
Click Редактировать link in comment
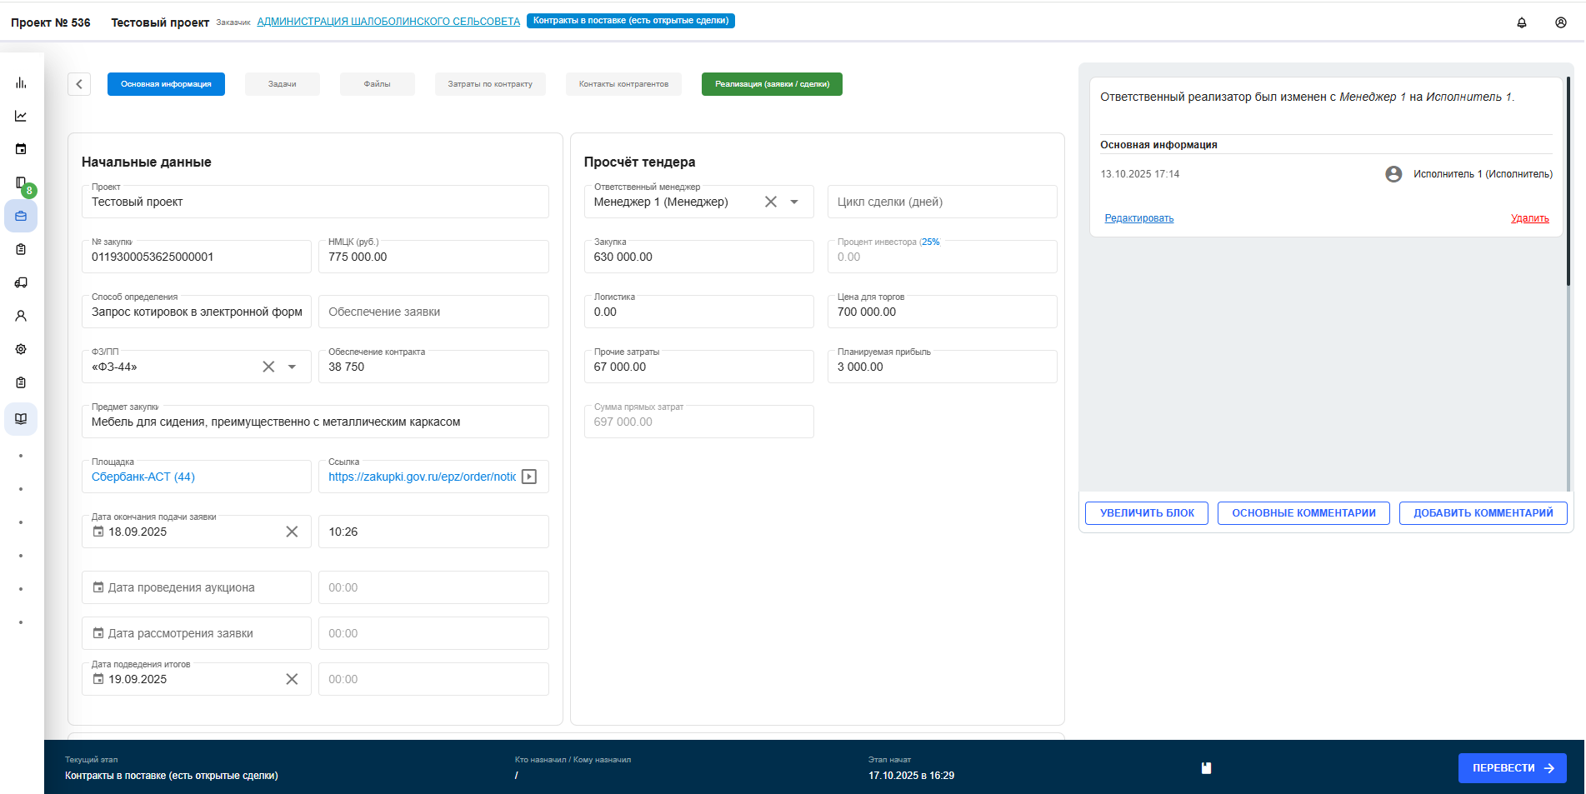click(1138, 218)
